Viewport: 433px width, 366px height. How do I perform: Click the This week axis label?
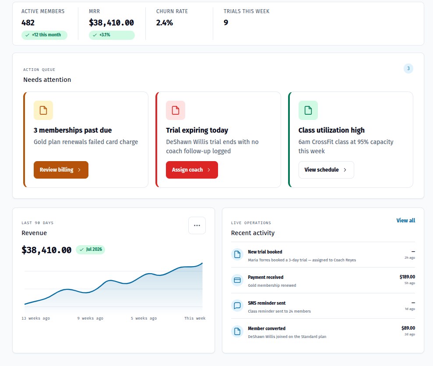pyautogui.click(x=195, y=318)
